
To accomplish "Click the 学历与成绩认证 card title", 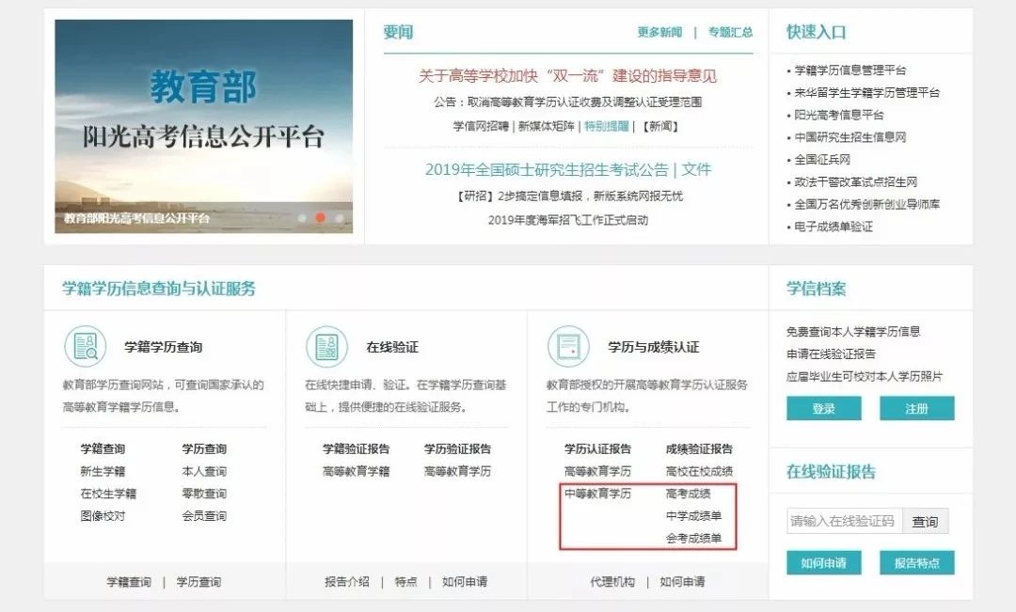I will pyautogui.click(x=653, y=347).
